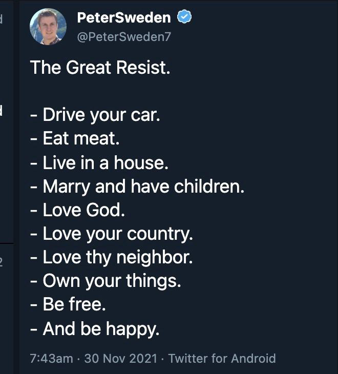Click the tweet heading "The Great Resist."
338x374 pixels.
[100, 68]
